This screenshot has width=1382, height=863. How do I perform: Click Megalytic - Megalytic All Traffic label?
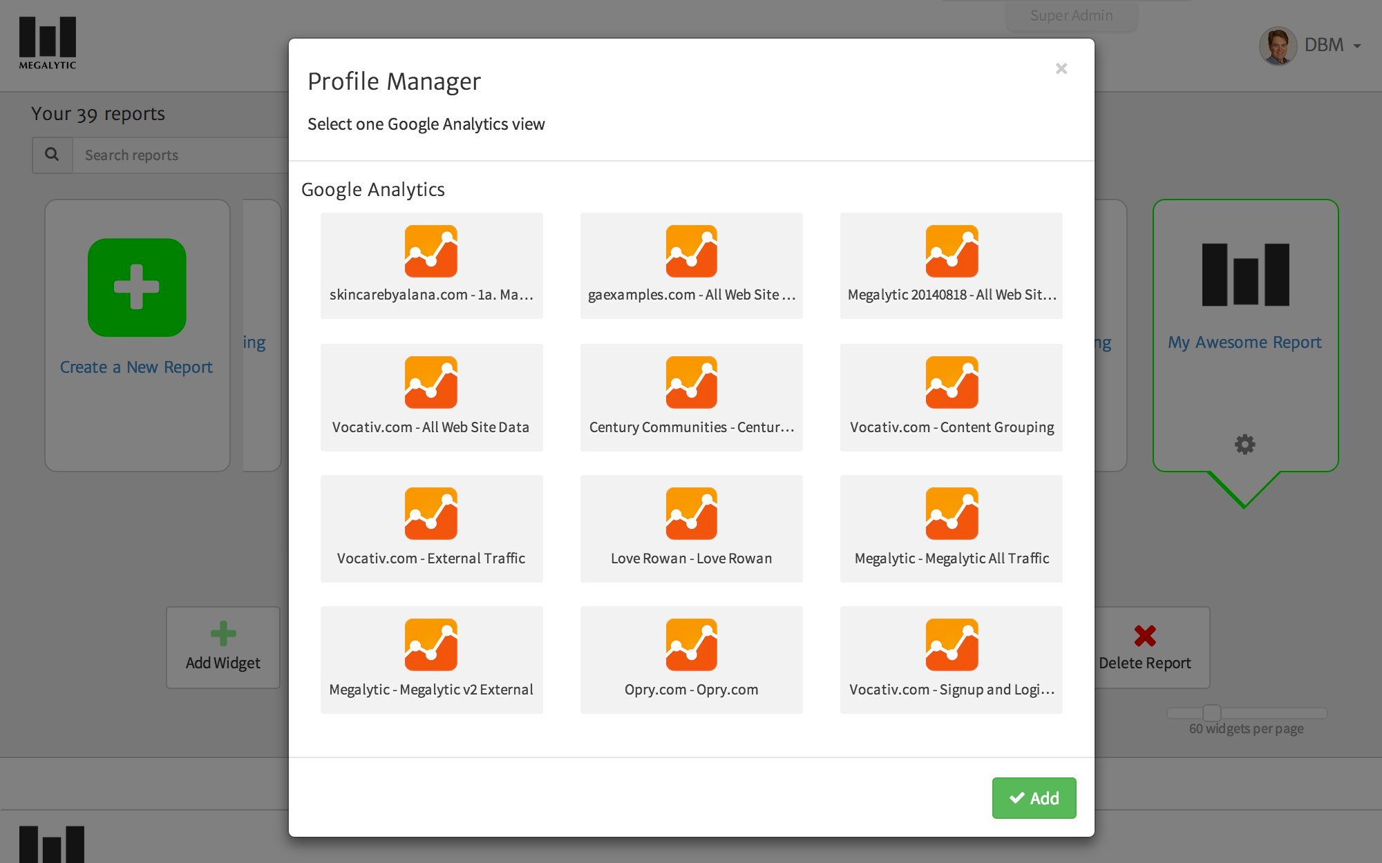click(952, 559)
